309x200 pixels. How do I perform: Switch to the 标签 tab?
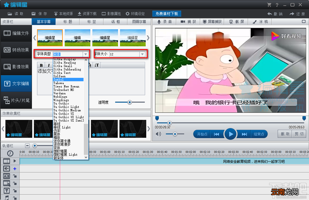pos(92,22)
